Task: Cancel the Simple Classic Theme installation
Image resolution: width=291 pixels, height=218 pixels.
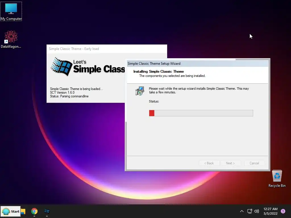Action: click(254, 163)
